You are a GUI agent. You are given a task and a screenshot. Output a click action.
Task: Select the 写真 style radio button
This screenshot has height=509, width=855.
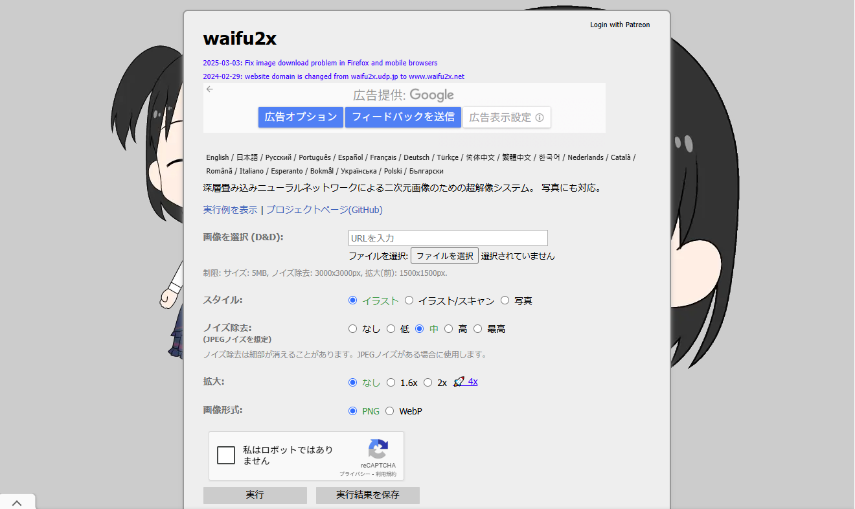pos(505,300)
